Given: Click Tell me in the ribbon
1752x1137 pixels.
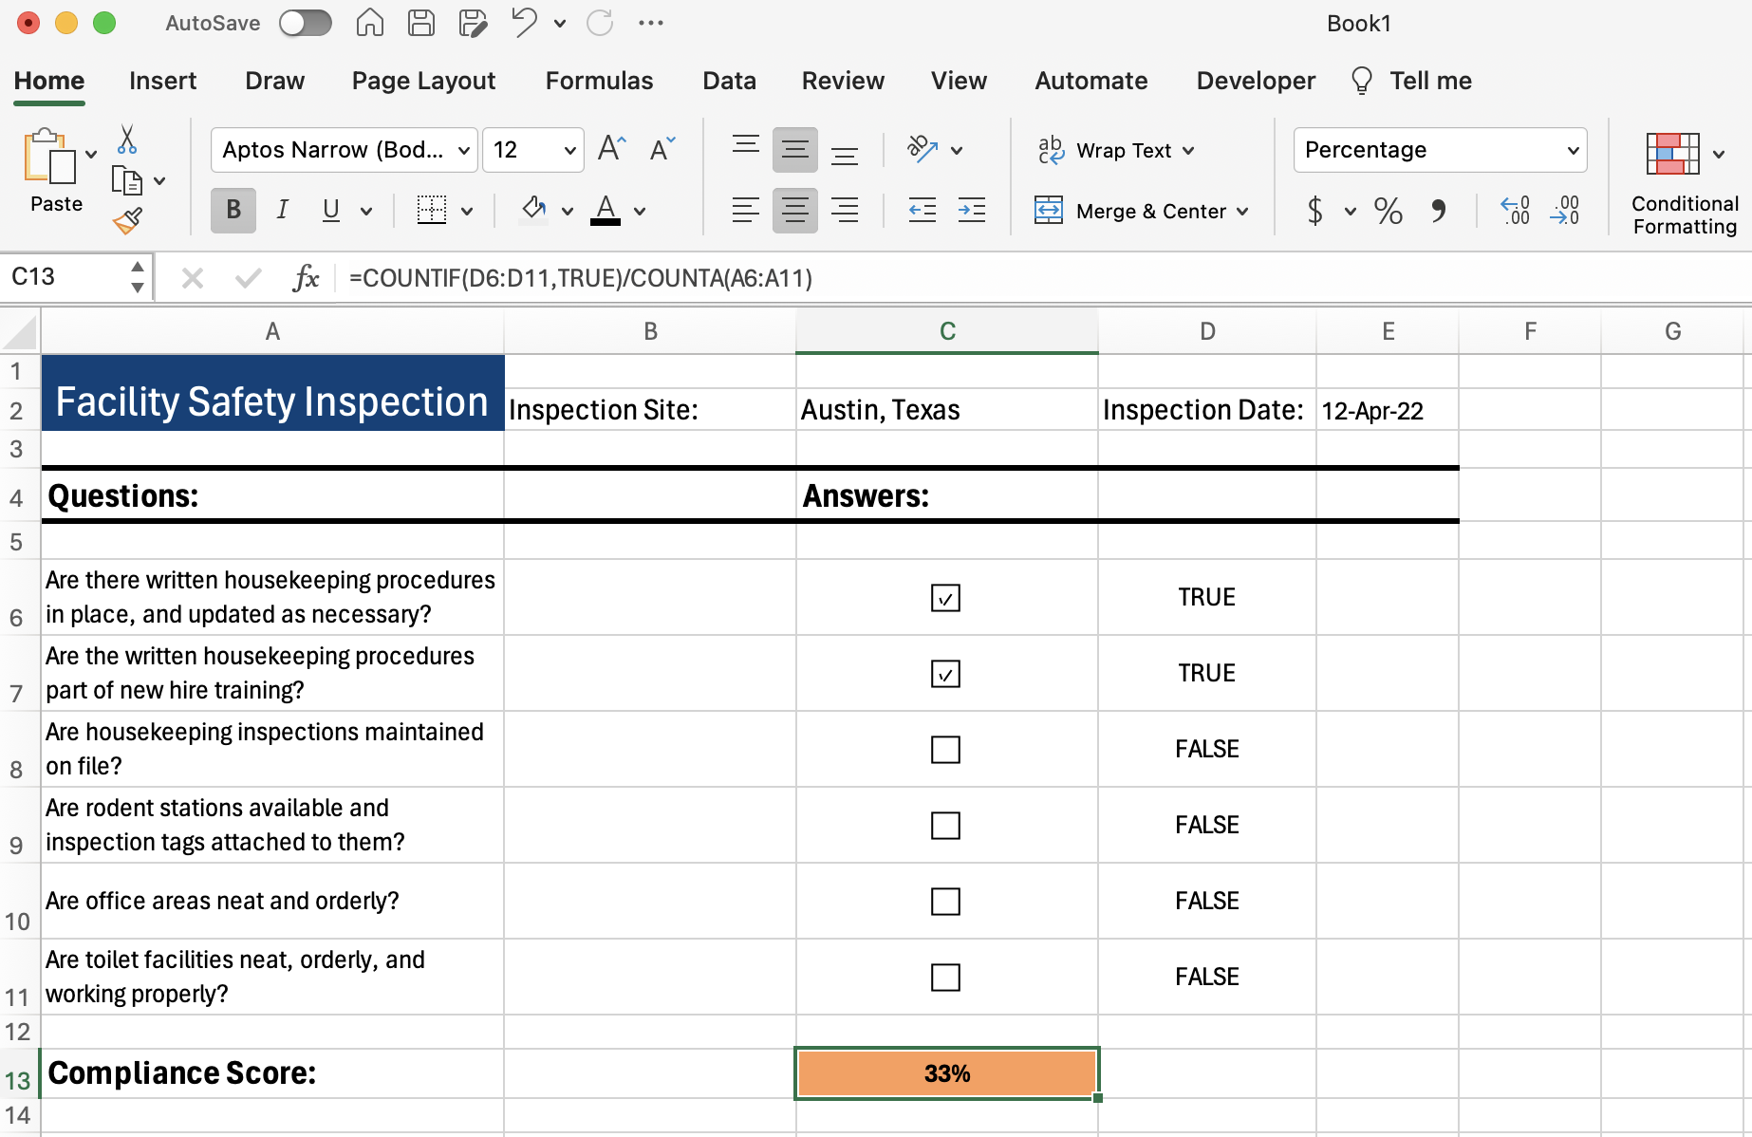Looking at the screenshot, I should pos(1429,81).
